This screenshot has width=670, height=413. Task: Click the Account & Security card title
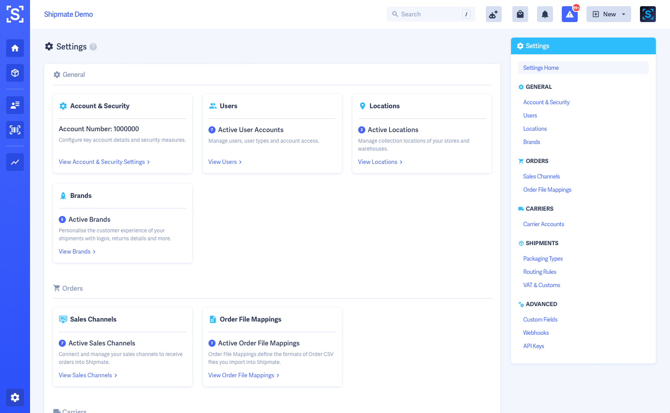100,106
